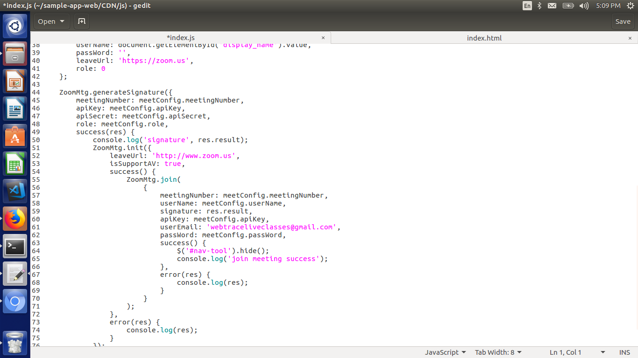638x358 pixels.
Task: Open the Open file dropdown menu
Action: 51,21
